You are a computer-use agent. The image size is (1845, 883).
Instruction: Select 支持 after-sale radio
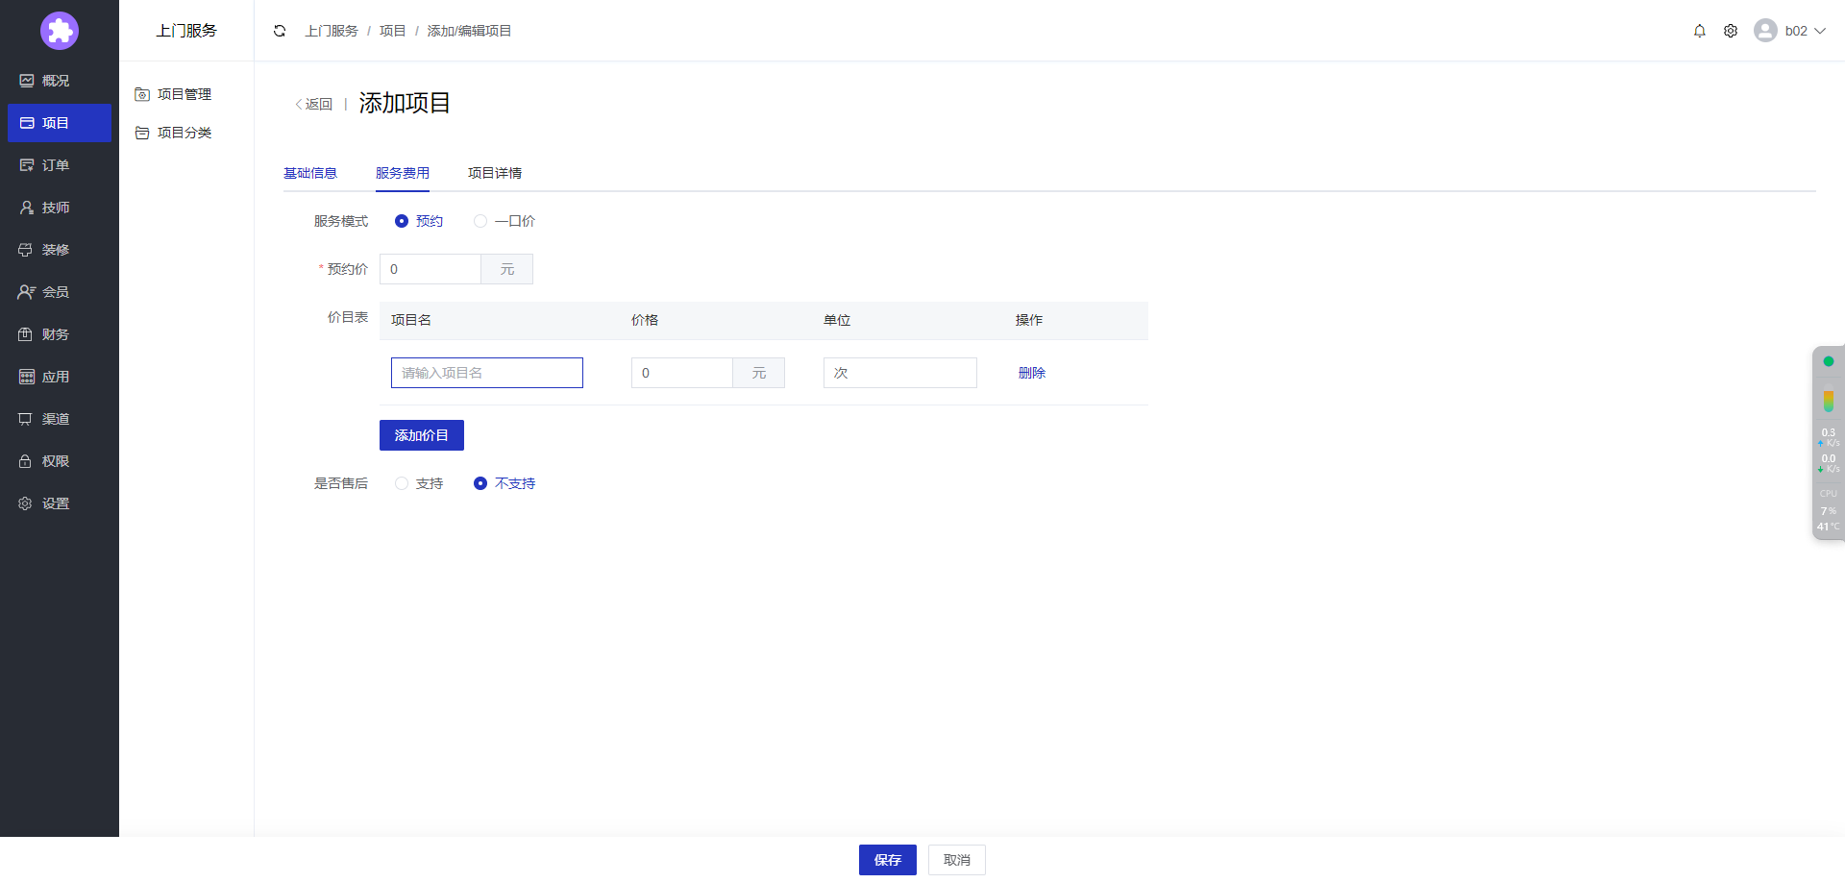click(402, 483)
